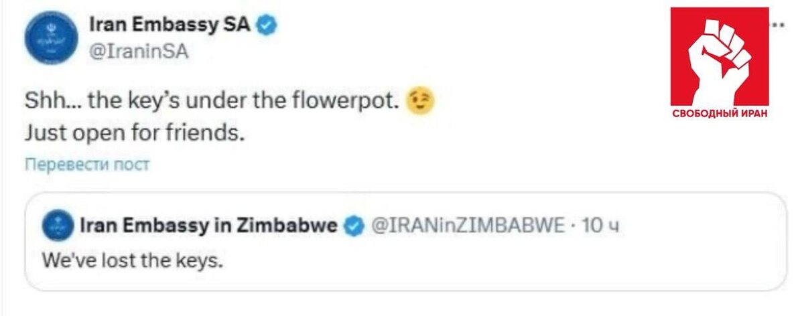Click the empty area right of the Iran Embassy SA header
The height and width of the screenshot is (316, 804).
(469, 40)
